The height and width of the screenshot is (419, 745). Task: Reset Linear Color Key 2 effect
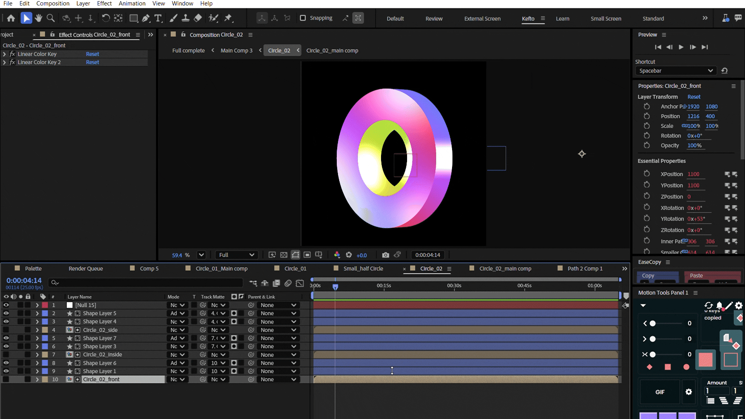(x=92, y=62)
